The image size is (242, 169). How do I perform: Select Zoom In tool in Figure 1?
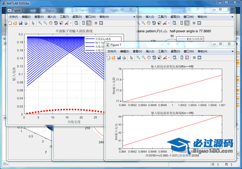(x=40, y=23)
